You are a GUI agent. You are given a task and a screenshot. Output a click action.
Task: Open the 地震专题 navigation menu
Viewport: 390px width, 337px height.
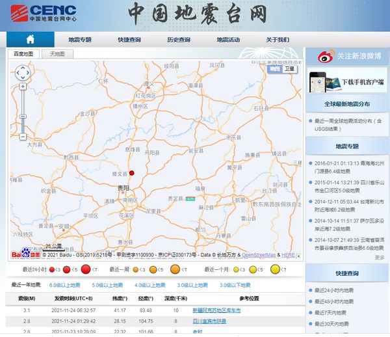point(80,40)
